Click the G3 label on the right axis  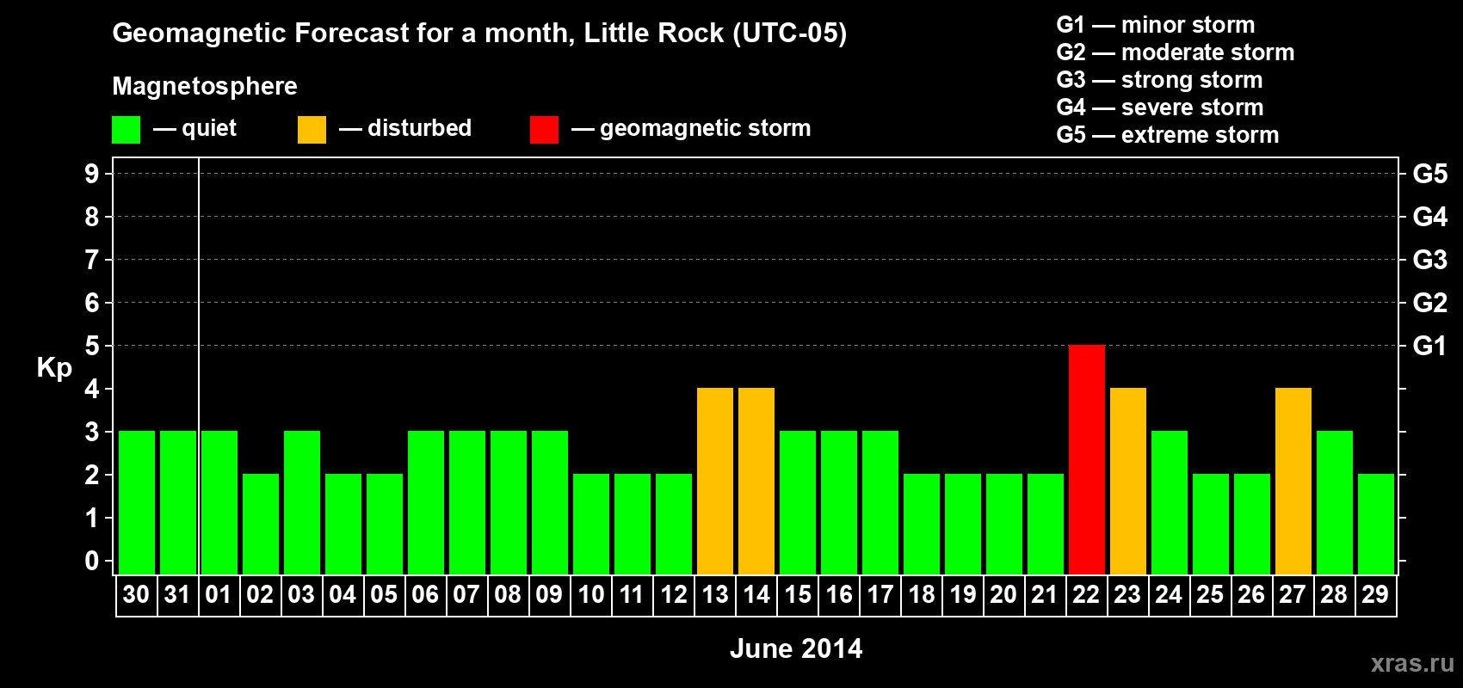pyautogui.click(x=1429, y=260)
